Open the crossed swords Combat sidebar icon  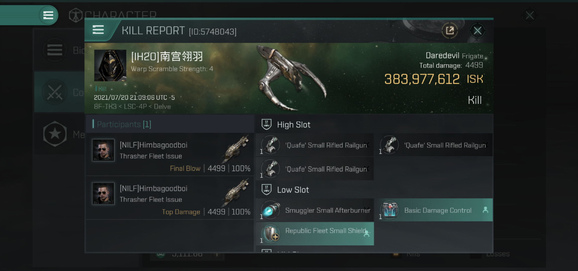point(55,92)
